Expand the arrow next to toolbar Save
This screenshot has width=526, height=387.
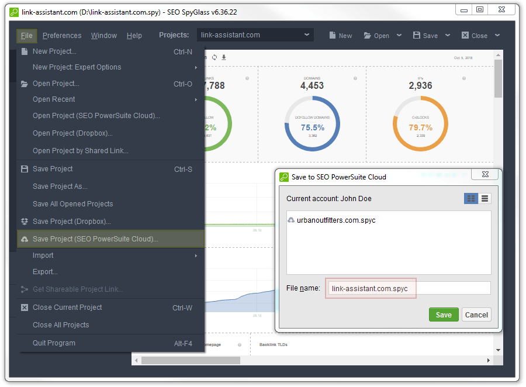pos(448,35)
